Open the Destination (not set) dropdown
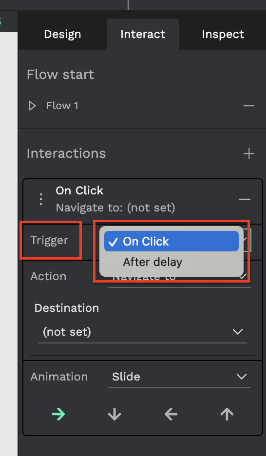 143,332
